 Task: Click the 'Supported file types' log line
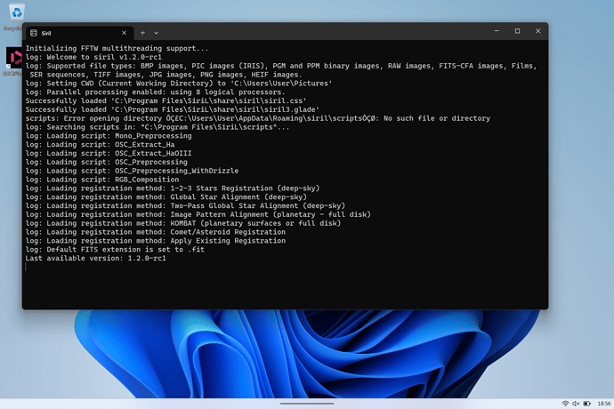coord(281,70)
